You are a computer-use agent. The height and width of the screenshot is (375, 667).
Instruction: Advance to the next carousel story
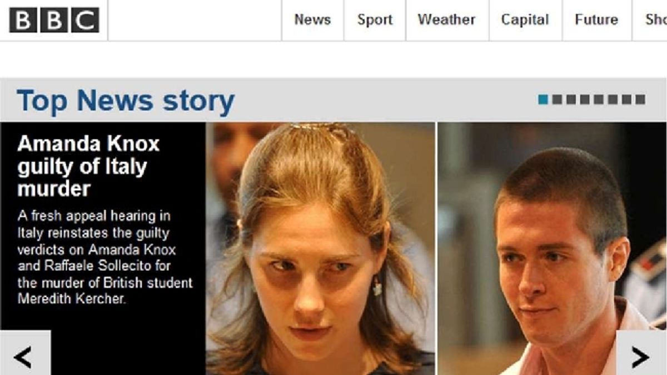[x=641, y=353]
